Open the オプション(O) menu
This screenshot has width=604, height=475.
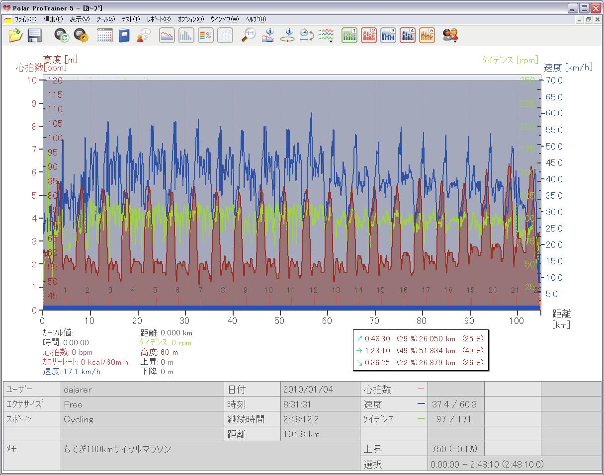click(191, 19)
